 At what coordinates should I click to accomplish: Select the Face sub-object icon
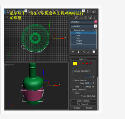click(83, 64)
